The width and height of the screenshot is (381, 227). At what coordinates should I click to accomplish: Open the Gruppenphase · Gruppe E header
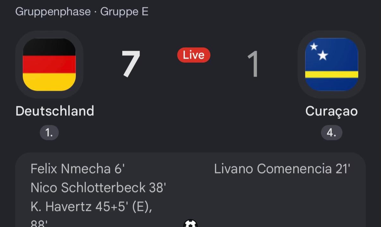click(x=82, y=12)
